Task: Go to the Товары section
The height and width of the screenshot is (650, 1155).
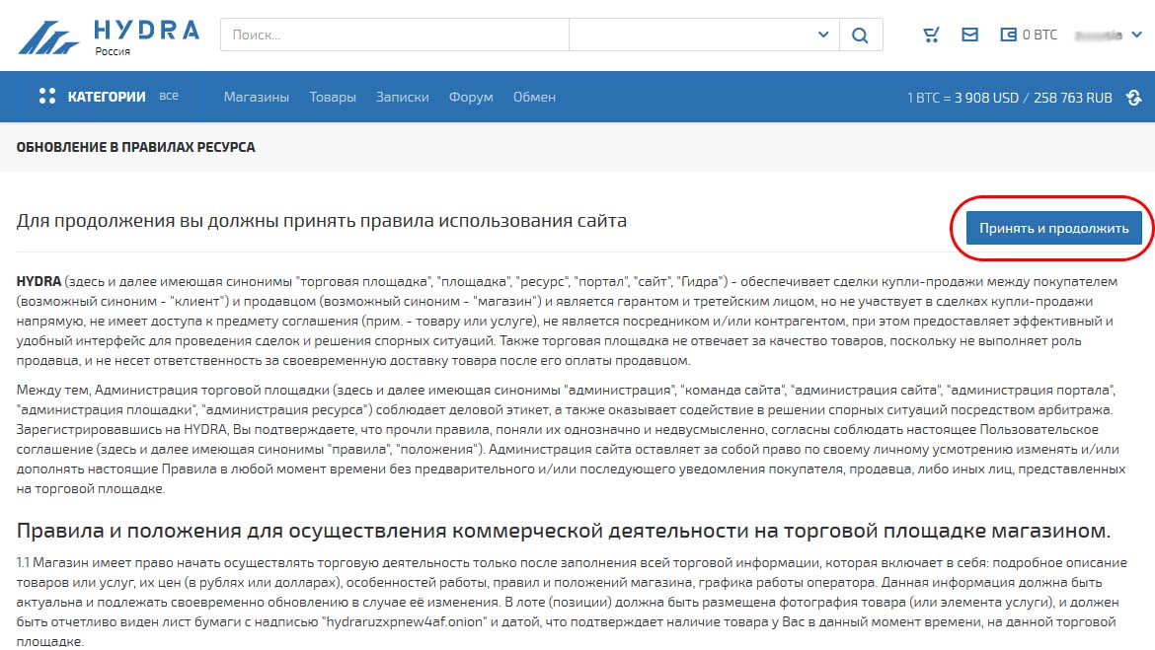Action: 333,98
